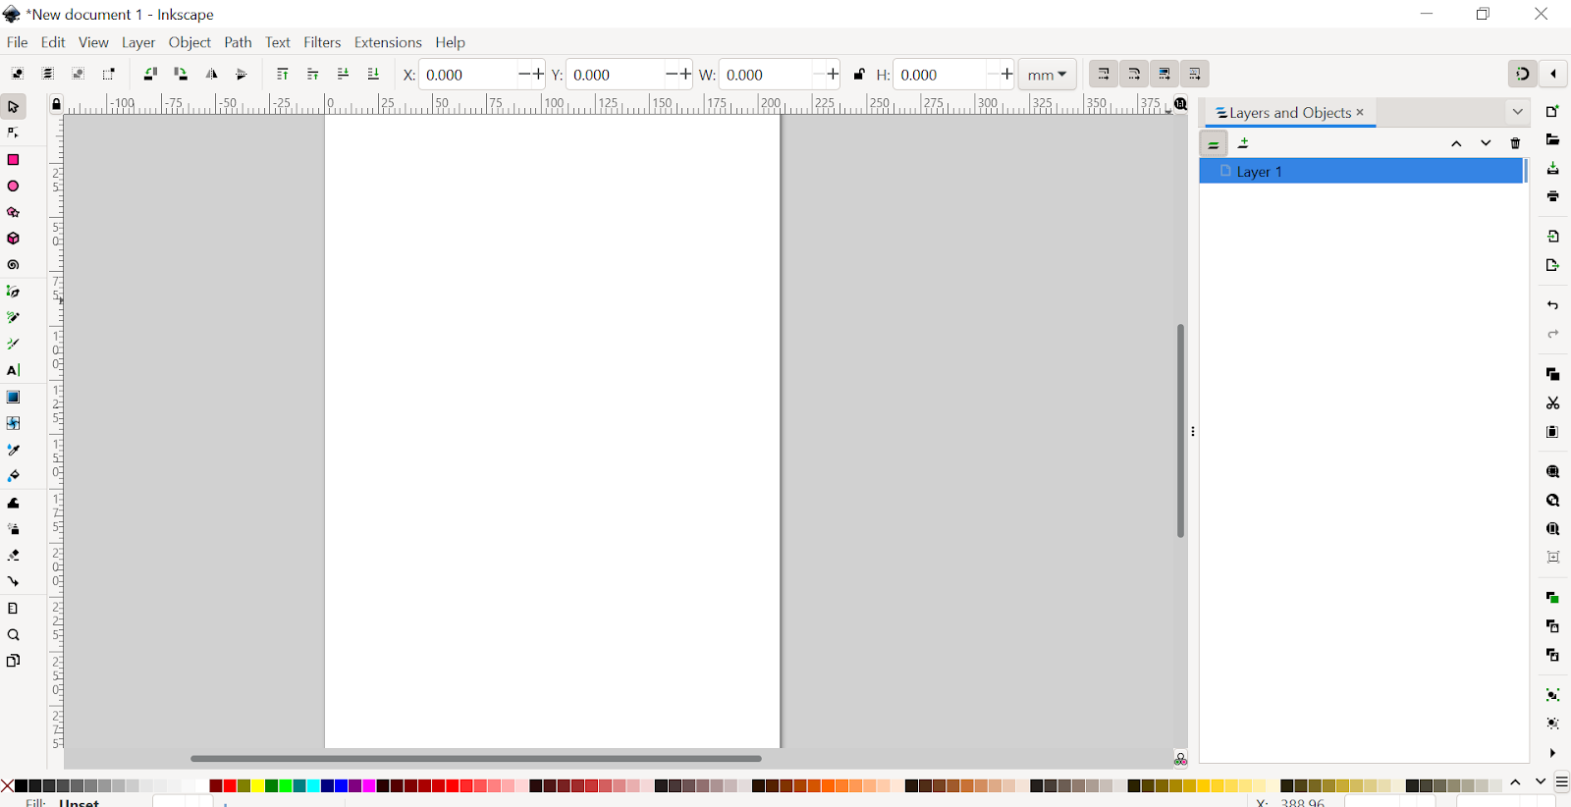Screen dimensions: 1571x807
Task: Select the Pages tool
Action: [14, 661]
